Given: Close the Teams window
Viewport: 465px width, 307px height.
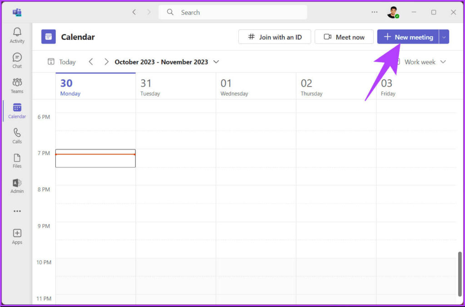Looking at the screenshot, I should pyautogui.click(x=453, y=12).
